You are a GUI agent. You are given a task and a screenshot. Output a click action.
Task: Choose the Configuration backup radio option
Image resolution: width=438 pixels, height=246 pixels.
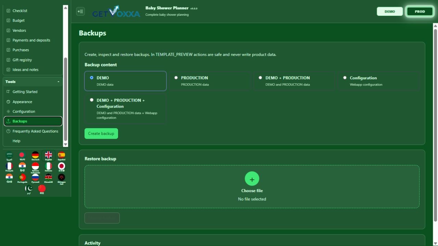[x=345, y=78]
